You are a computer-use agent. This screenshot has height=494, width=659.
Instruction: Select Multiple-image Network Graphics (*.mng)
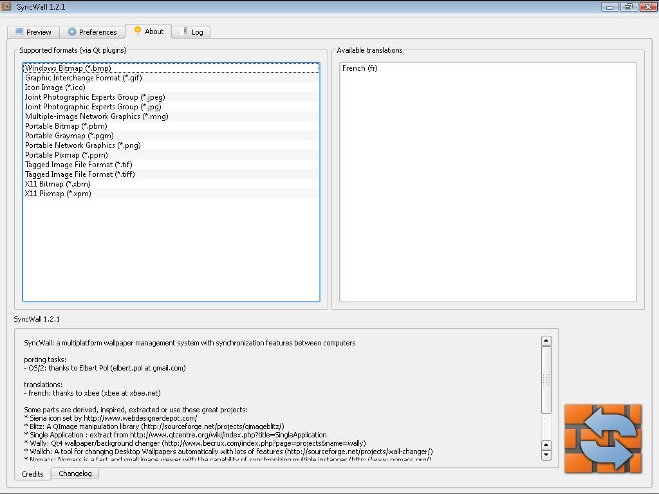(171, 116)
